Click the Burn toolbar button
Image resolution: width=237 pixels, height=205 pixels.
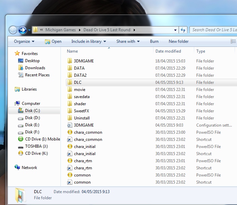tap(154, 41)
